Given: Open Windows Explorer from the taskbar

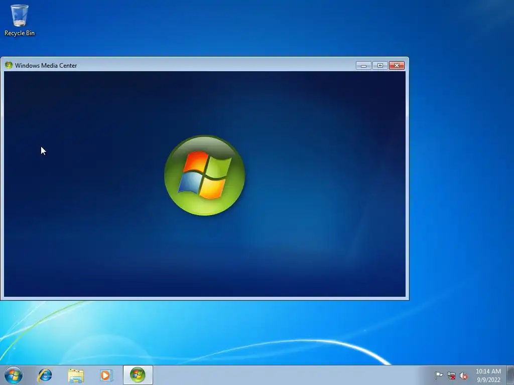Looking at the screenshot, I should coord(76,375).
